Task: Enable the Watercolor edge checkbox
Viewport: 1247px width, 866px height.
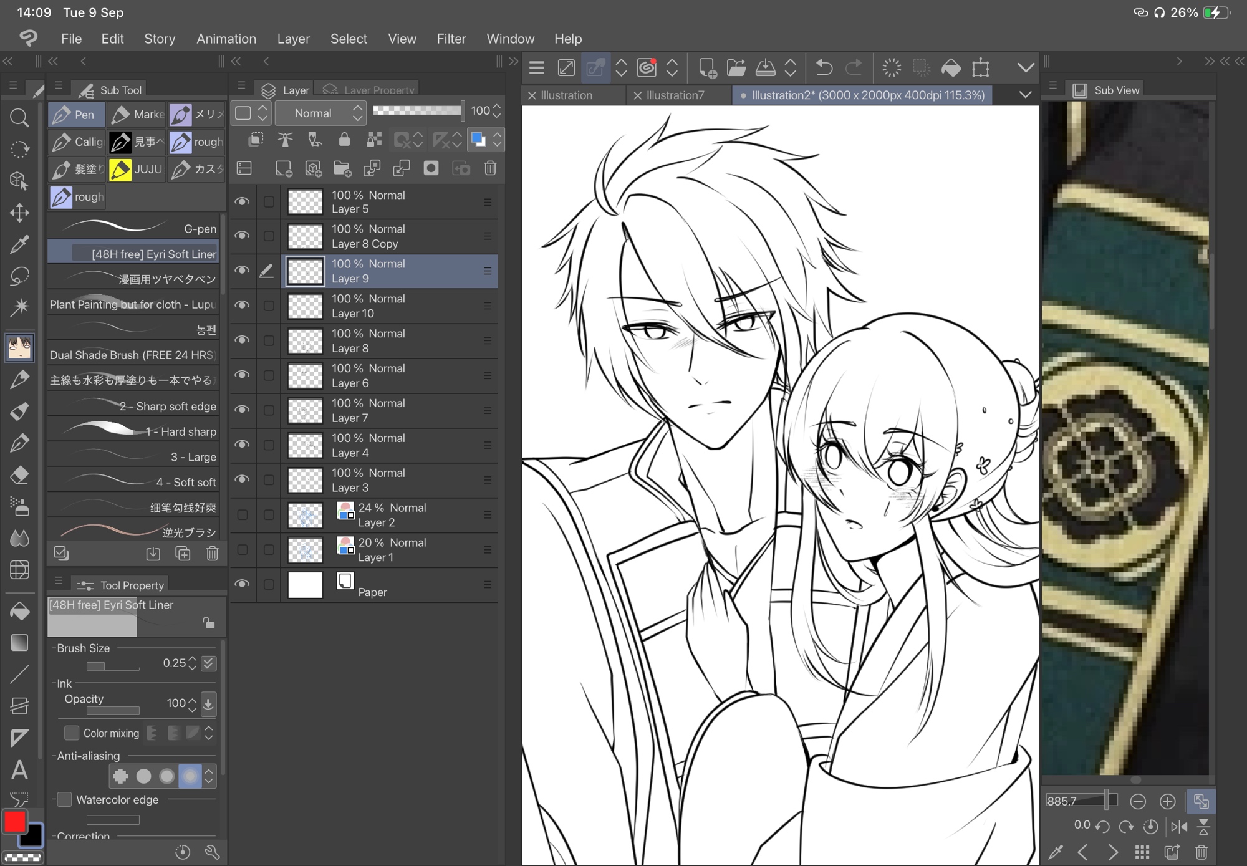Action: point(65,799)
